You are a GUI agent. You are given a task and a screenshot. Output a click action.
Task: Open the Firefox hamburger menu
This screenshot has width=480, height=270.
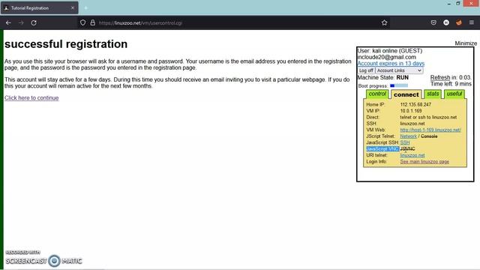(472, 22)
